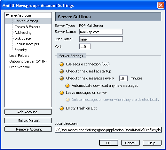
Task: Uncheck Check for new mail at startup
Action: click(62, 71)
